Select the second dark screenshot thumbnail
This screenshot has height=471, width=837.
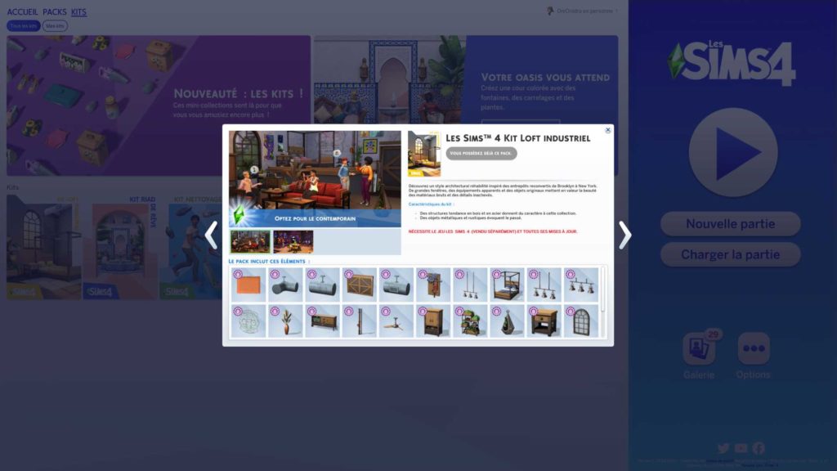tap(293, 242)
